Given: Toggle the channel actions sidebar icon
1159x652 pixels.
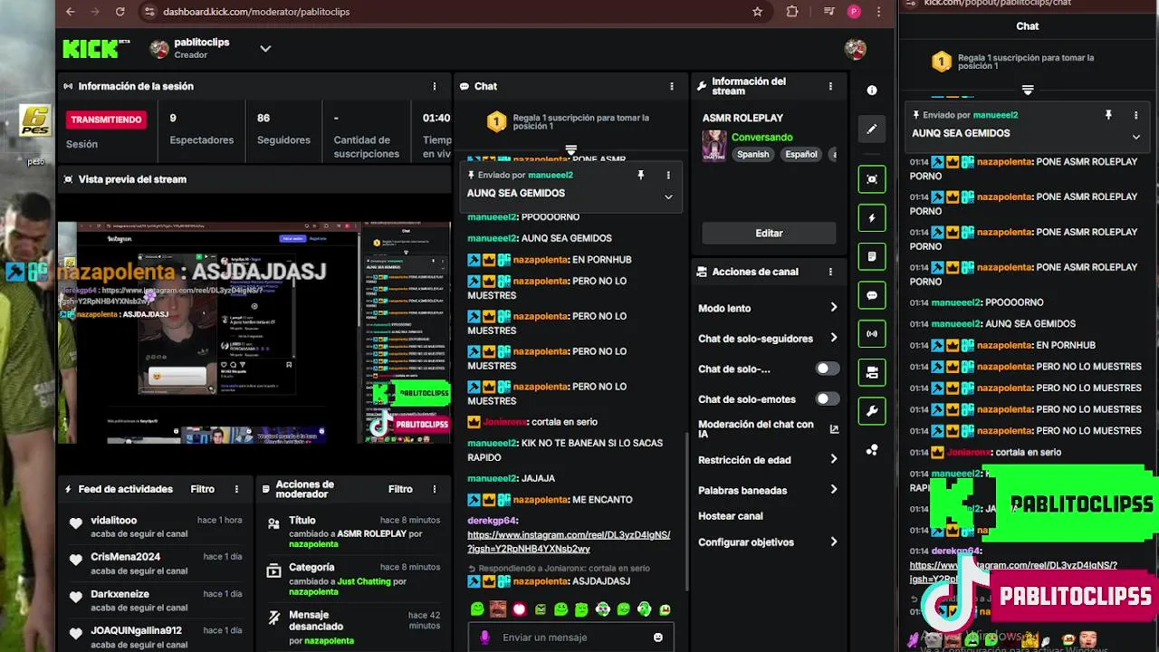Looking at the screenshot, I should pos(872,372).
